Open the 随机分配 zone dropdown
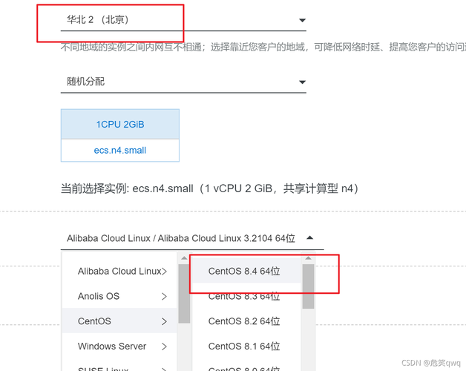Viewport: 466px width, 371px height. 183,82
